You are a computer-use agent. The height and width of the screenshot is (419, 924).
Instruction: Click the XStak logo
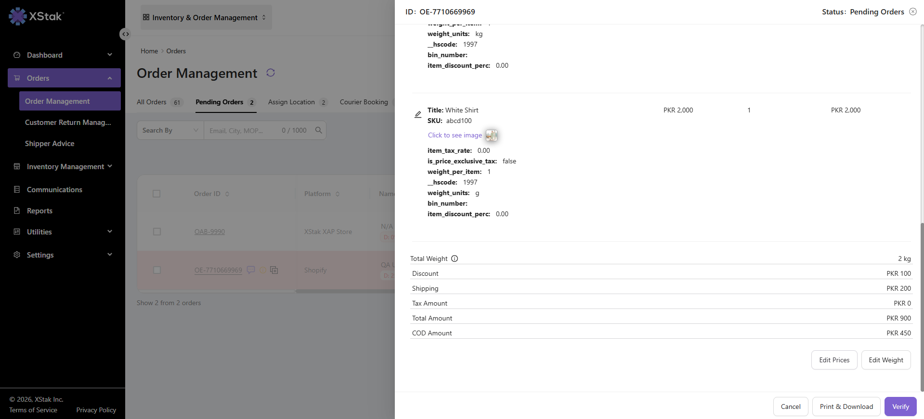point(36,16)
